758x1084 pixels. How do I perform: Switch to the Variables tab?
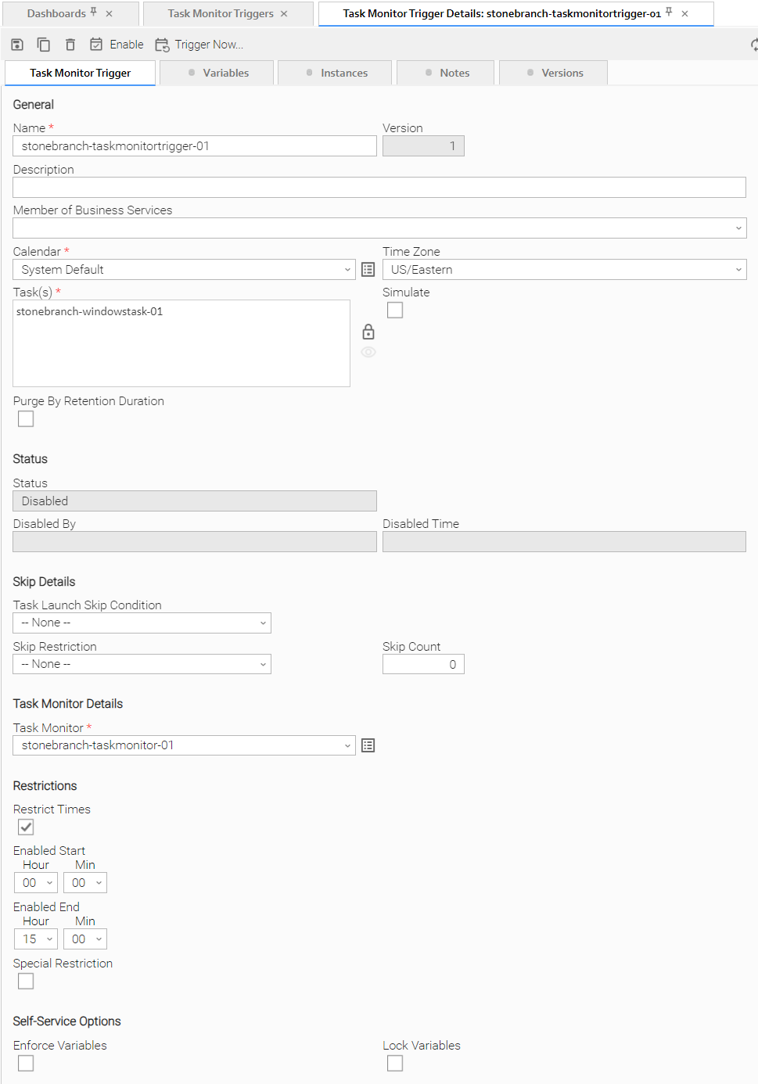click(217, 73)
